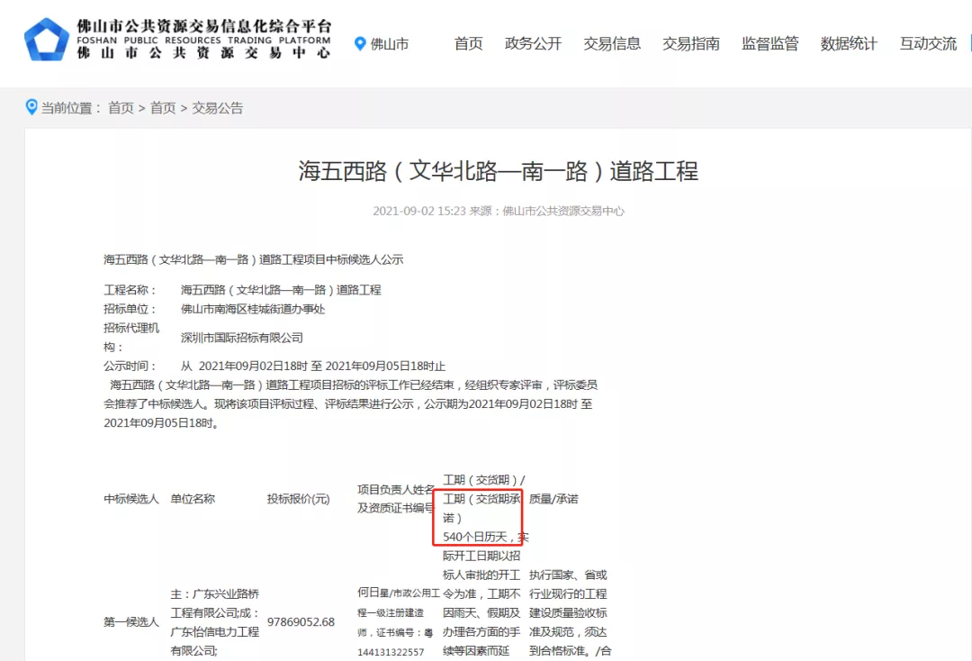Click the pin icon before 当前位置
This screenshot has height=661, width=972.
(31, 108)
